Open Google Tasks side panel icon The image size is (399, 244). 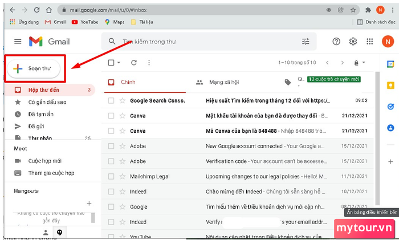pos(390,107)
